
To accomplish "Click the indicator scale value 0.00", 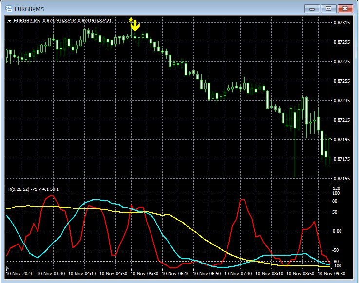I will coord(337,231).
